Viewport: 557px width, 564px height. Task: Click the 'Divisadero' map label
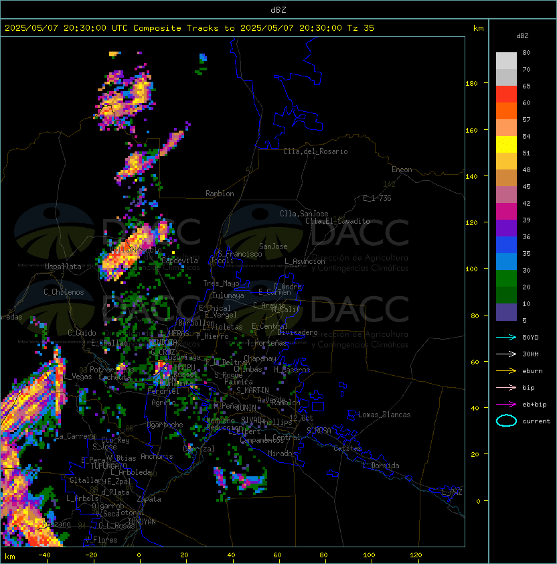click(x=297, y=332)
